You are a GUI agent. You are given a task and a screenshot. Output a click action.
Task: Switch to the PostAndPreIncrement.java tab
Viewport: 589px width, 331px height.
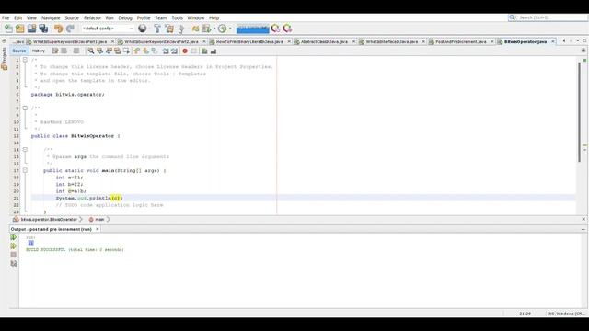461,41
